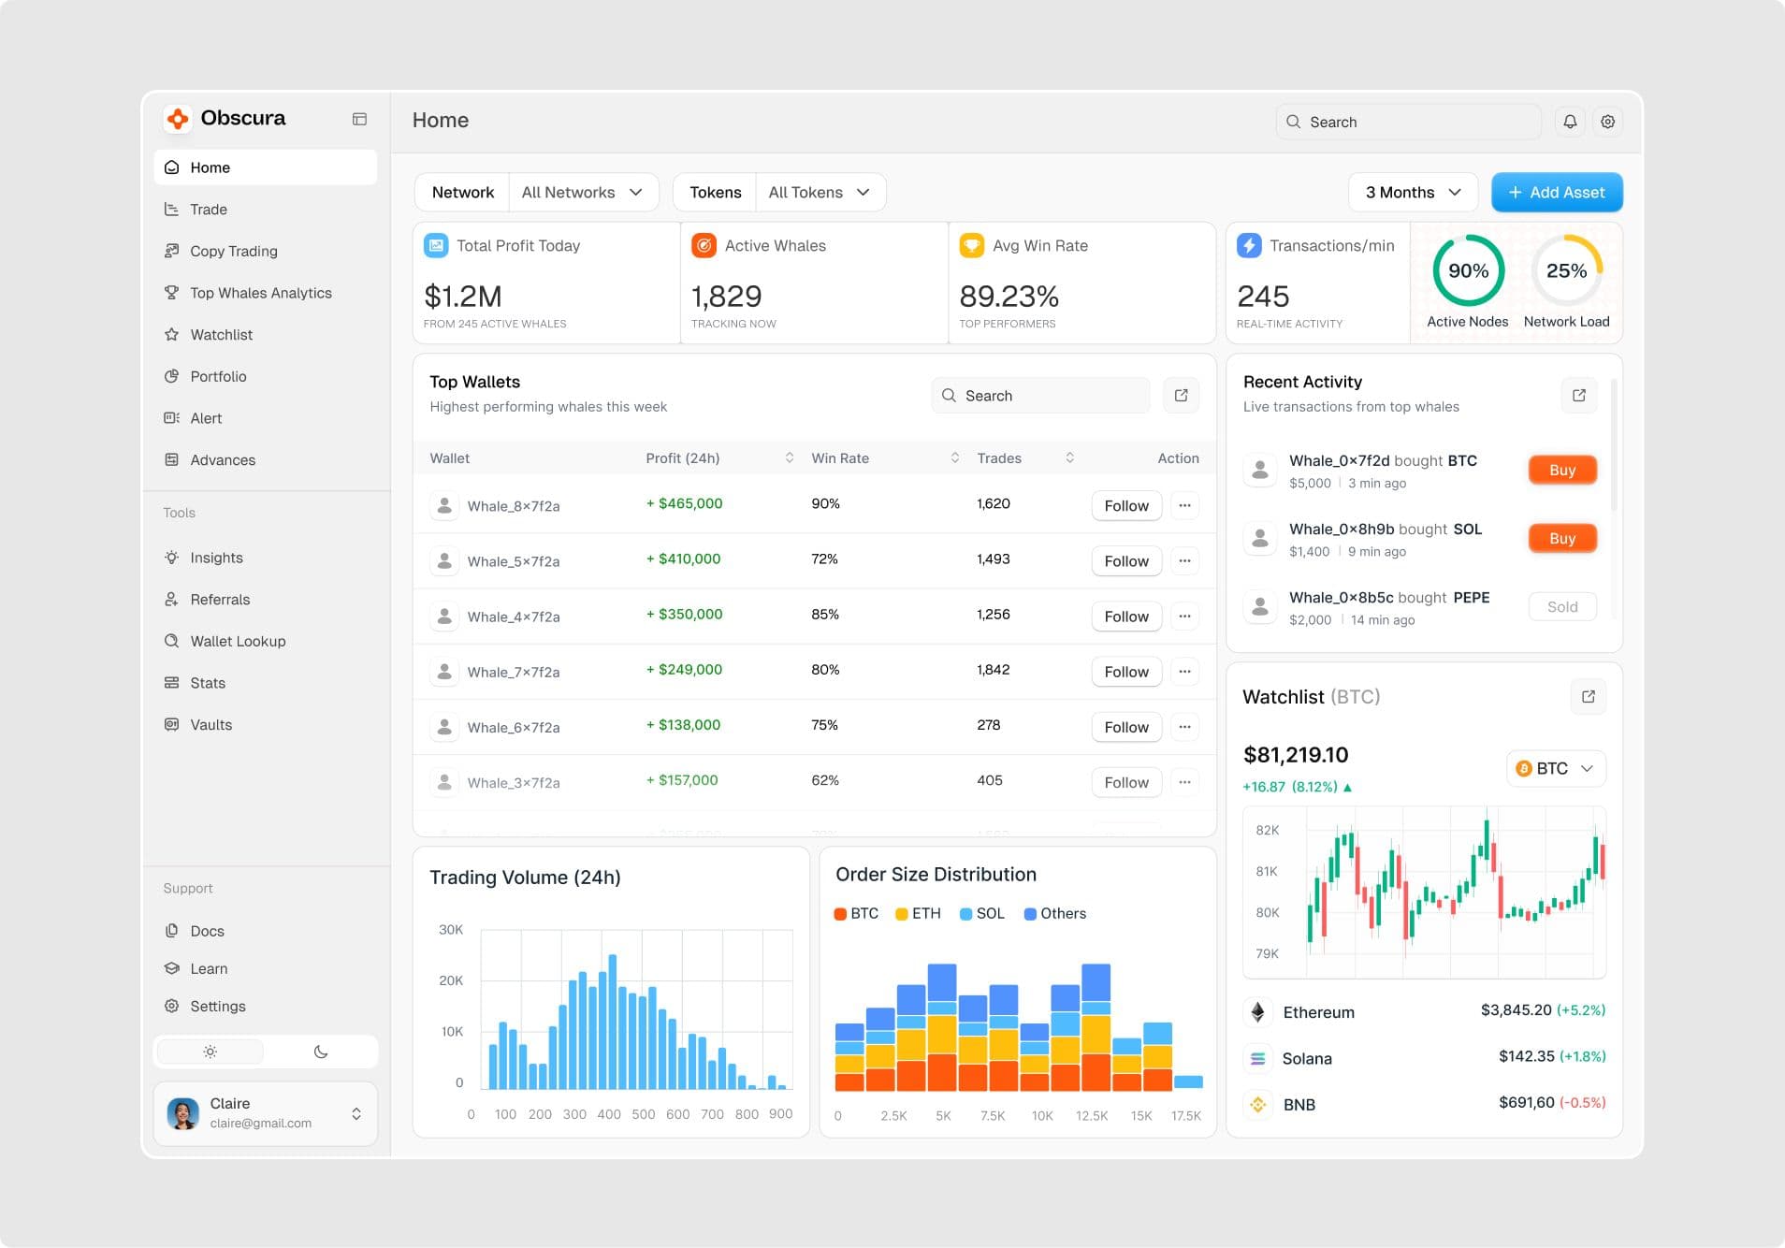The height and width of the screenshot is (1248, 1785).
Task: Expand Claire account switcher
Action: pyautogui.click(x=356, y=1114)
